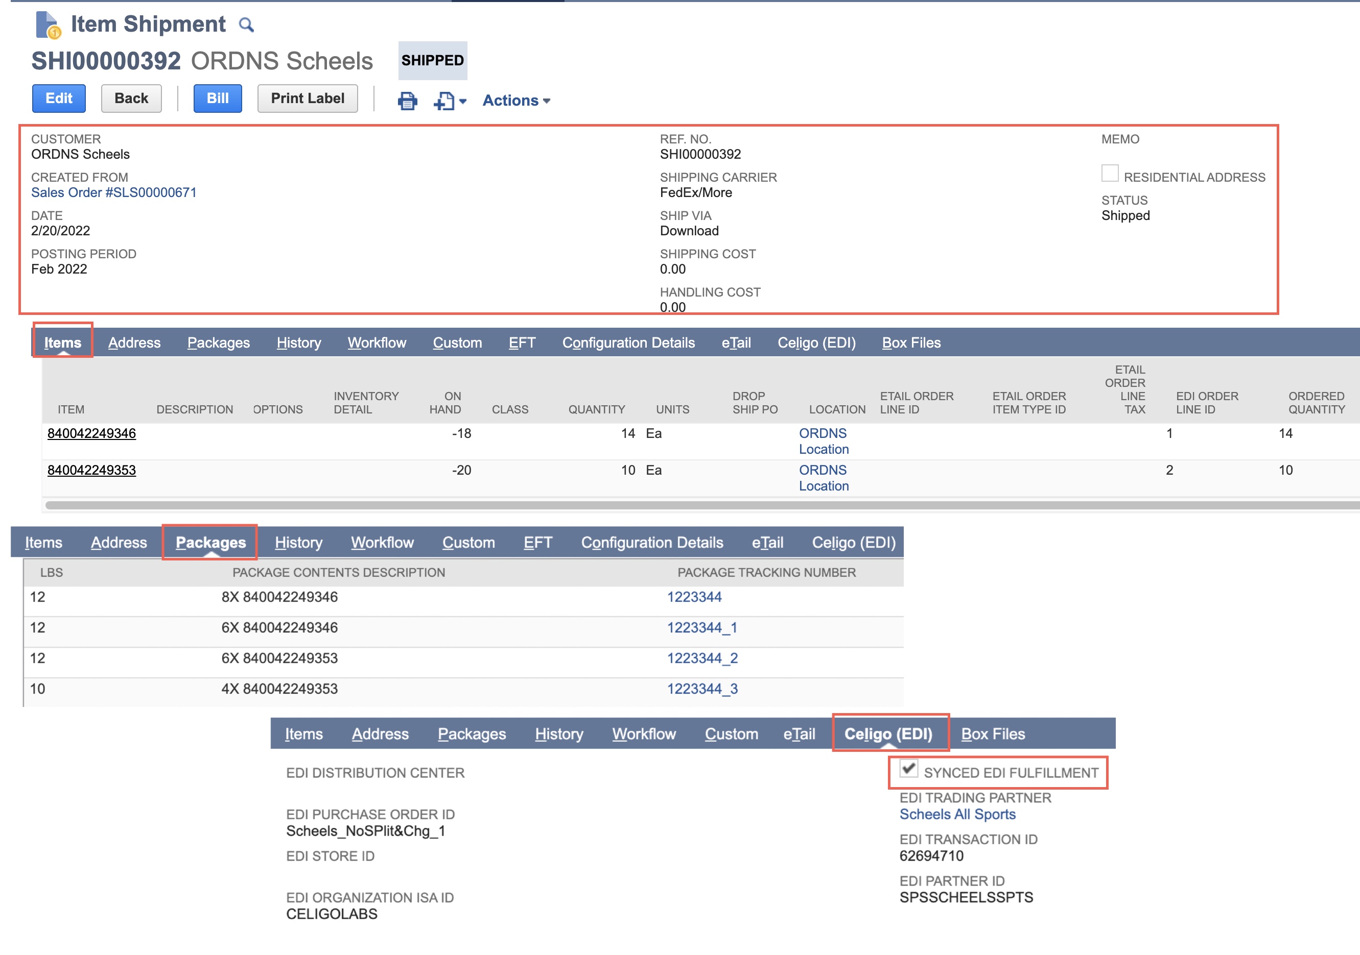1360x955 pixels.
Task: Click package description 4X 840042249353
Action: coord(279,689)
